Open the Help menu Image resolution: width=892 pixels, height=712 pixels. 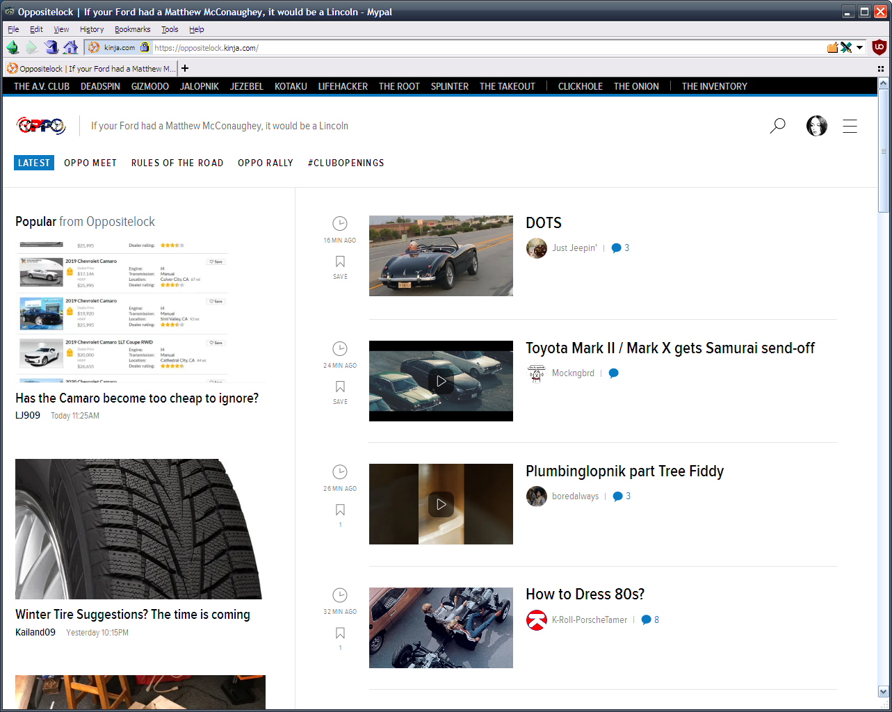[x=197, y=29]
